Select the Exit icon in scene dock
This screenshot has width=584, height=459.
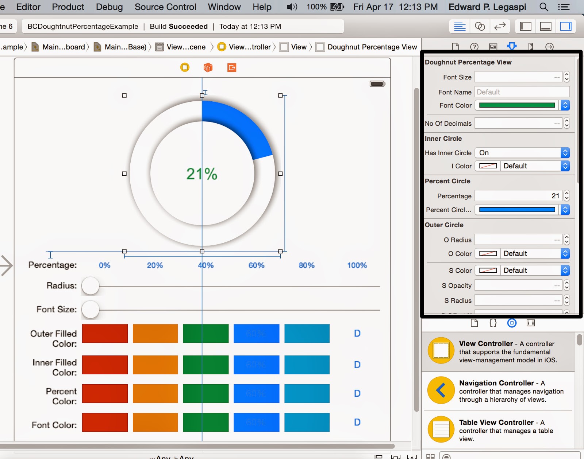232,67
